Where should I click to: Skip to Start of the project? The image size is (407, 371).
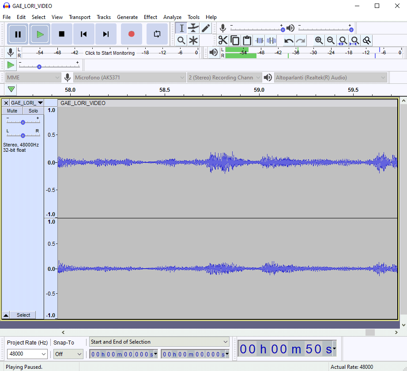click(x=83, y=34)
